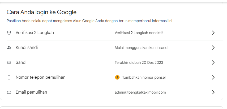Open Nomor telepon pemulihan settings

[40, 77]
